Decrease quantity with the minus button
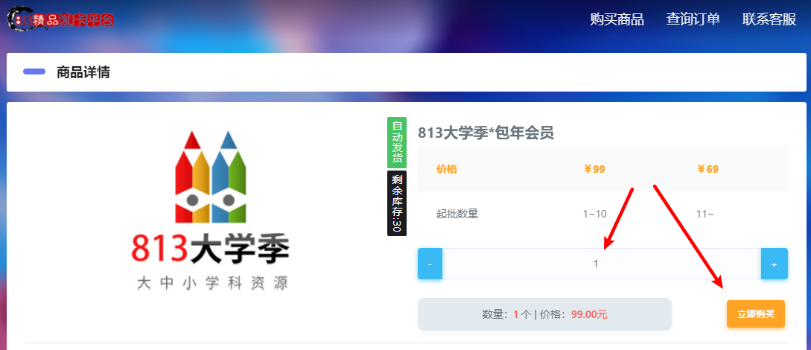This screenshot has height=350, width=811. [430, 264]
